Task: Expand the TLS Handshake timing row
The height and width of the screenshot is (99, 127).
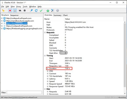Action: click(48, 76)
